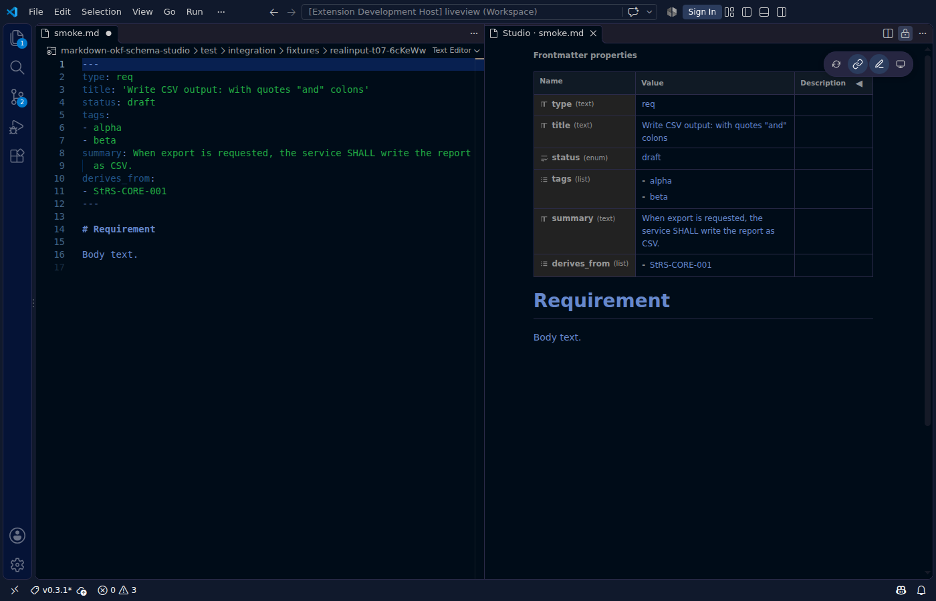Open More Actions for the smoke.md editor group
936x601 pixels.
(474, 33)
